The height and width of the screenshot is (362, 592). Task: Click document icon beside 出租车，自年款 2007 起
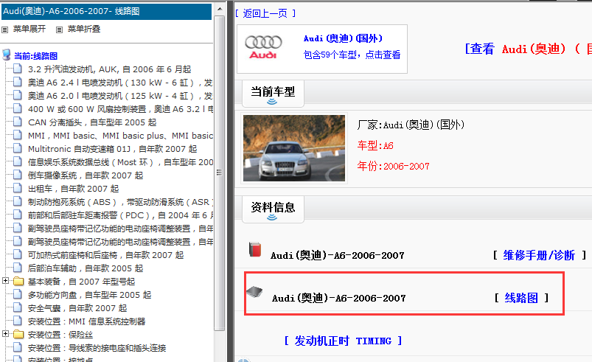click(x=18, y=188)
